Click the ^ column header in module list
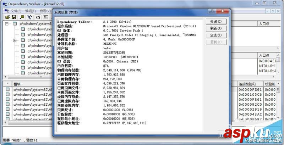Screen dimensions: 284x145 [7, 84]
